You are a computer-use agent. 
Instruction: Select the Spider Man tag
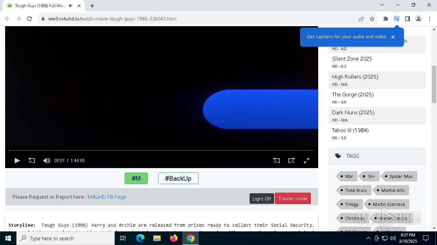398,176
